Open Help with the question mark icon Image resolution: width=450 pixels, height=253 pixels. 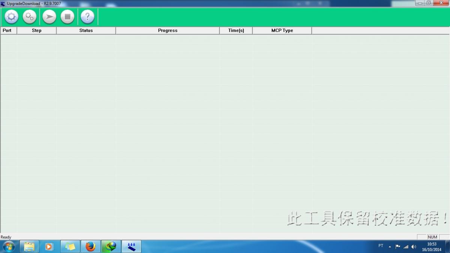point(87,17)
